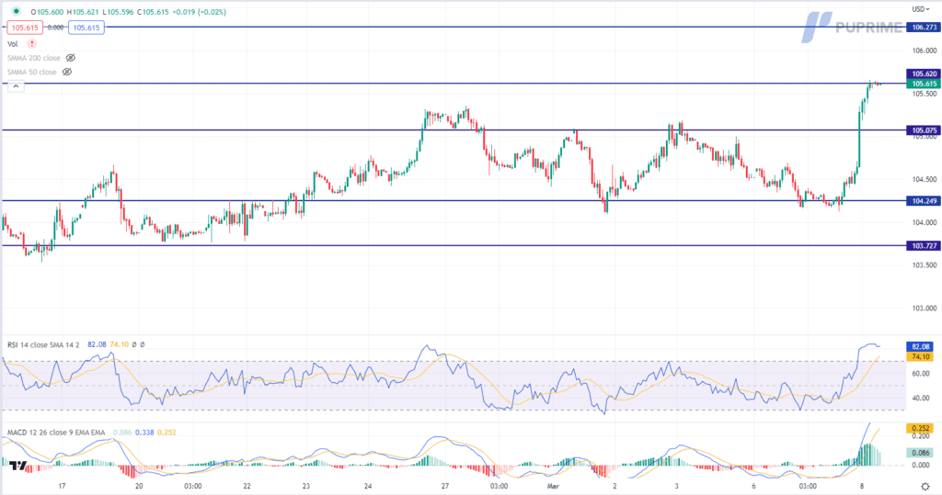Click the 106.273 price line label

pos(924,27)
